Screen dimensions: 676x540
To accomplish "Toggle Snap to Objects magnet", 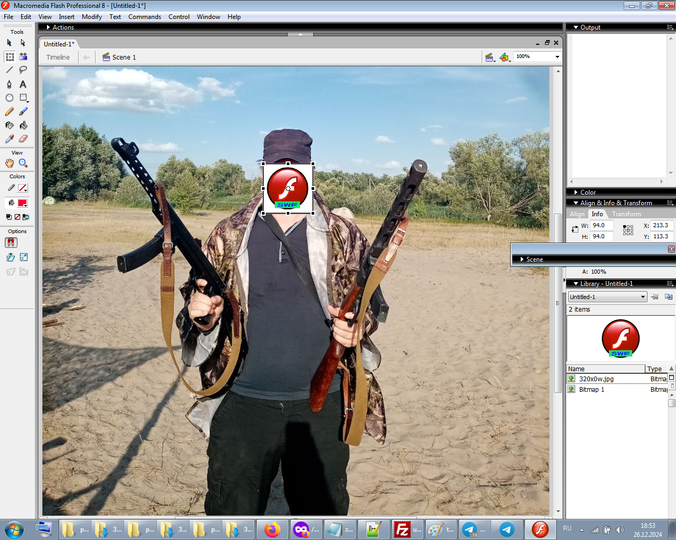I will pos(11,243).
